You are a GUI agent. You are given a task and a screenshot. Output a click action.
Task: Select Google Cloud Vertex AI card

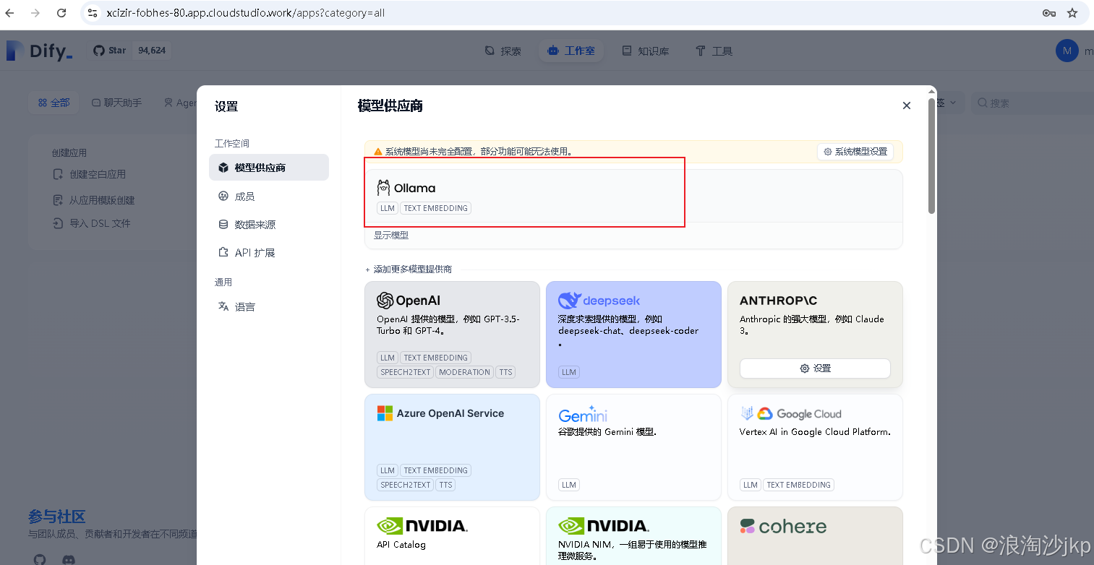pos(815,447)
